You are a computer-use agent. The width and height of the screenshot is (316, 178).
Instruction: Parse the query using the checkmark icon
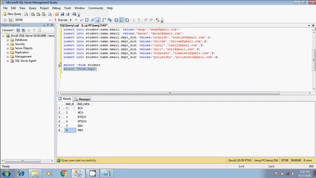pos(81,20)
